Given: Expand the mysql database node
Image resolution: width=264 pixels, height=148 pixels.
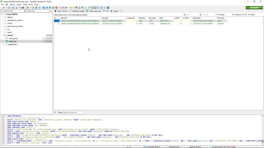Looking at the screenshot, I should tap(3, 23).
